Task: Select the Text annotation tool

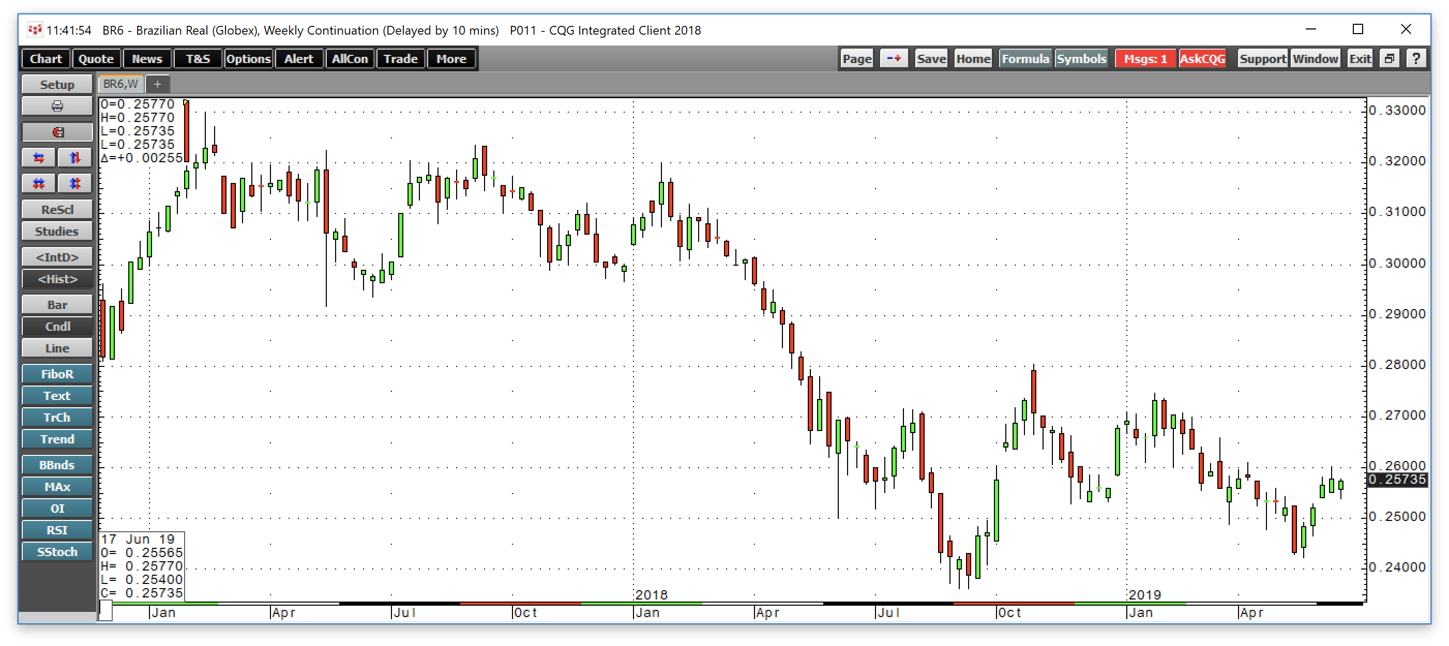Action: (57, 396)
